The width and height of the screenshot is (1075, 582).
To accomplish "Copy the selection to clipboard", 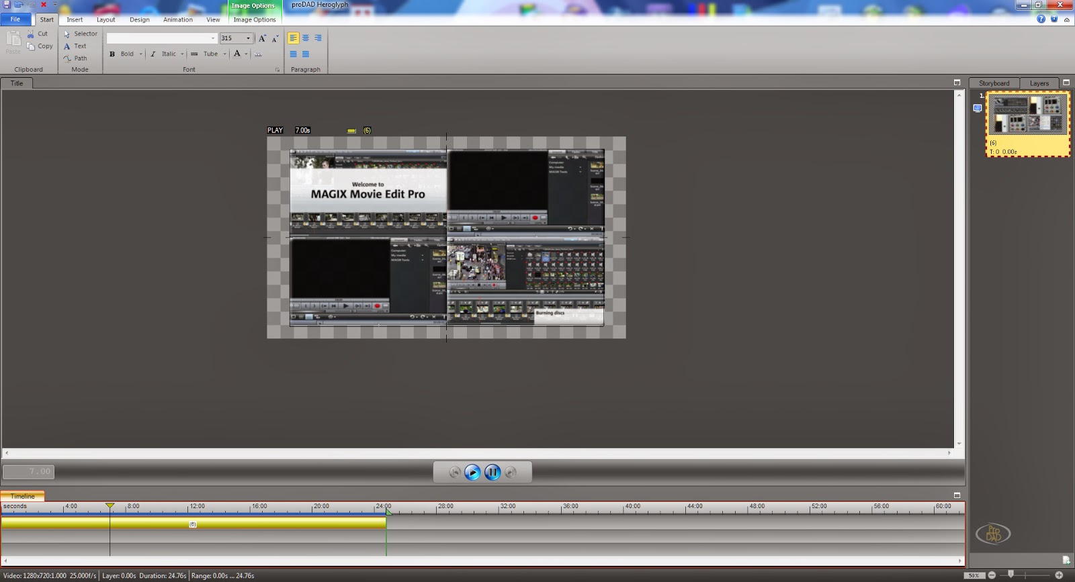I will point(40,46).
